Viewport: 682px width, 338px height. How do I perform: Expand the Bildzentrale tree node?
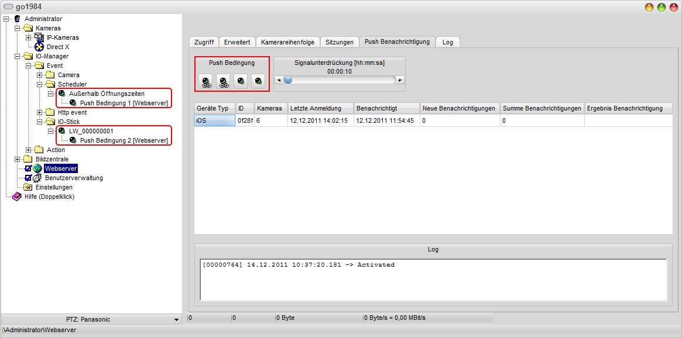point(18,159)
